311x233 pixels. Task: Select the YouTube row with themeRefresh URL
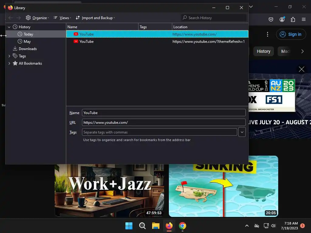pyautogui.click(x=157, y=41)
